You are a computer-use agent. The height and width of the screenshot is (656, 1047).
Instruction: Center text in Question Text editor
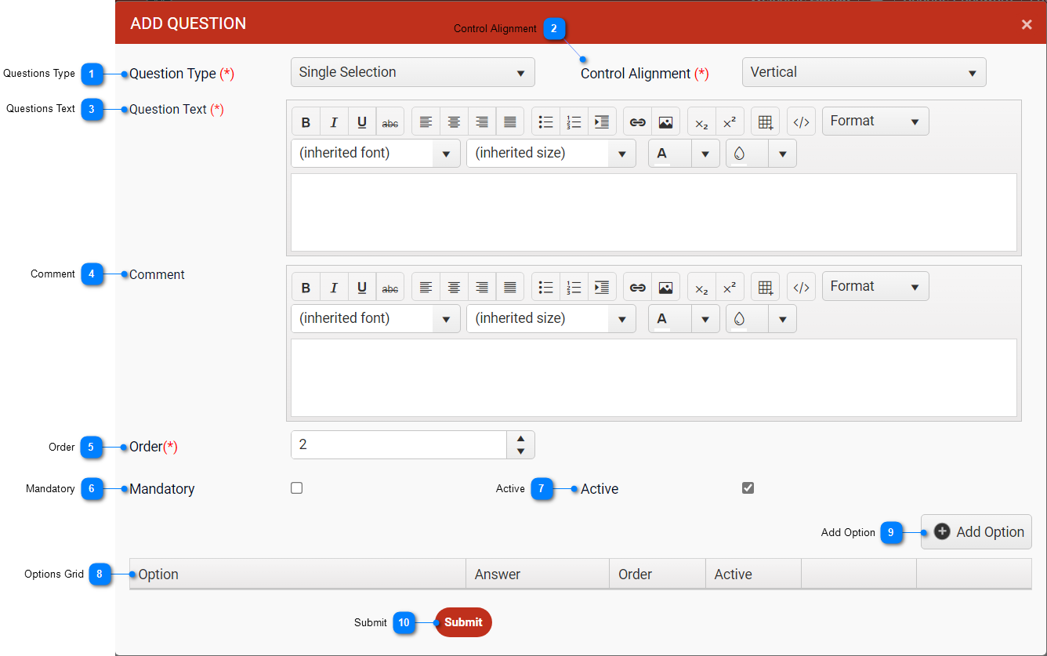coord(454,121)
